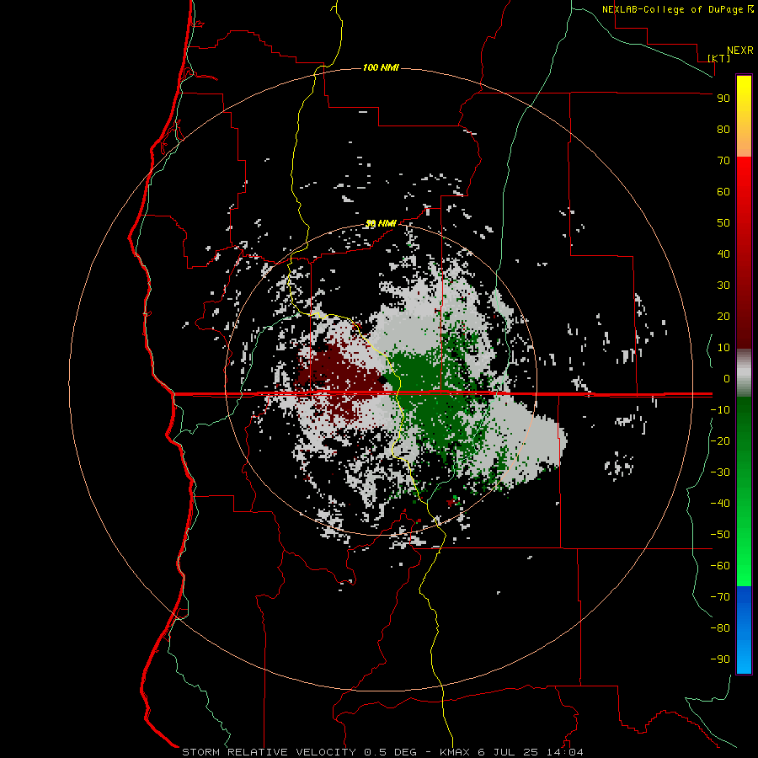The height and width of the screenshot is (758, 758).
Task: Click the '-10' value on the velocity scale
Action: (x=720, y=410)
